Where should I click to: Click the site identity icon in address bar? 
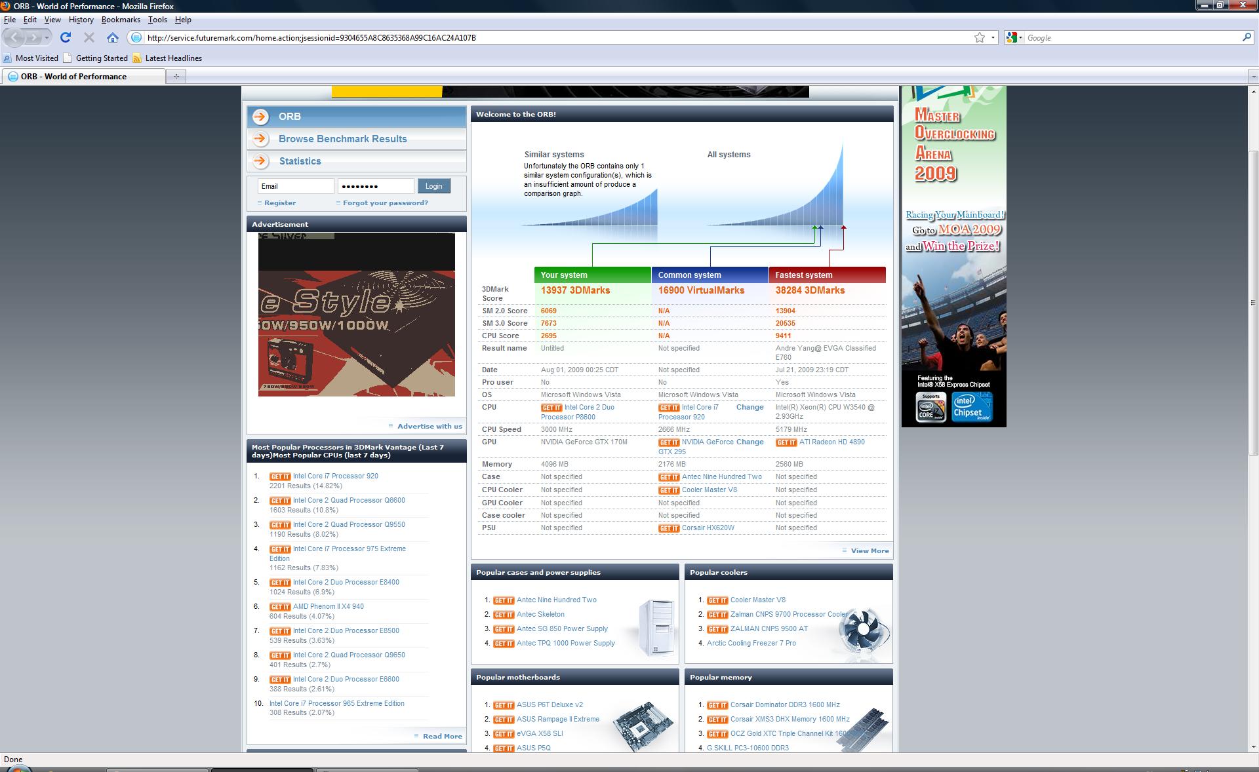[136, 37]
